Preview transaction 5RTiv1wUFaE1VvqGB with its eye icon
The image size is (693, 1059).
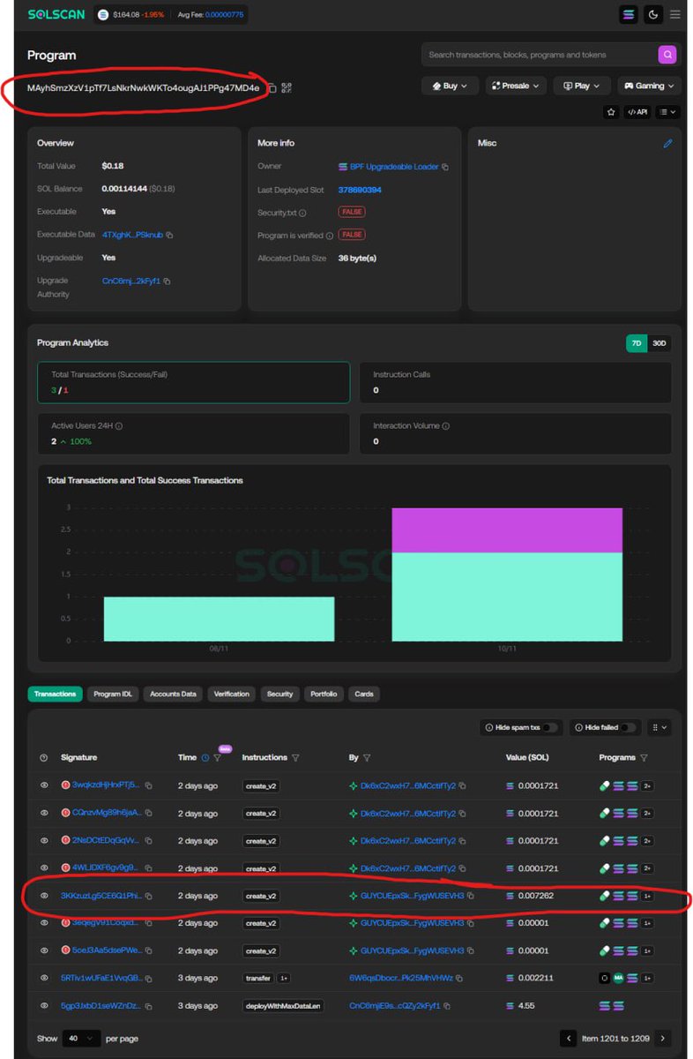(44, 979)
